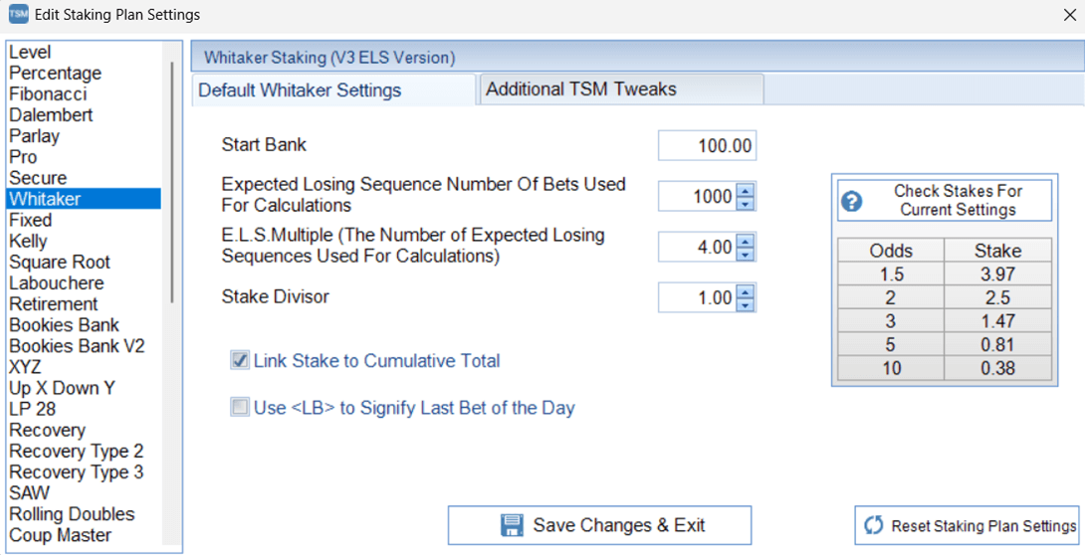
Task: Click the blue question mark help icon
Action: pos(852,201)
